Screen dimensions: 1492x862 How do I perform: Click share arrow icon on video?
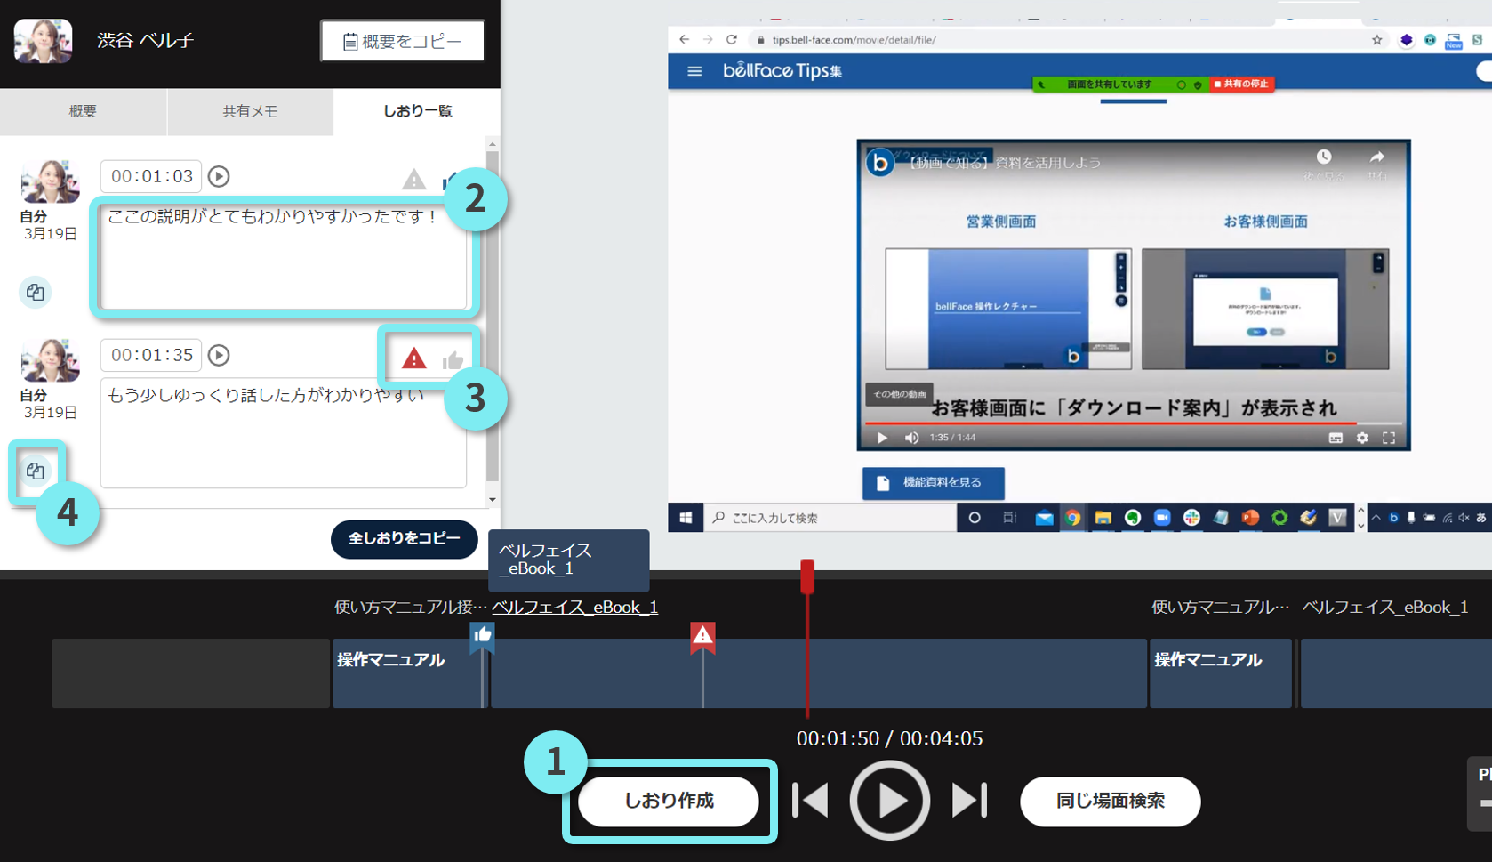pyautogui.click(x=1377, y=157)
